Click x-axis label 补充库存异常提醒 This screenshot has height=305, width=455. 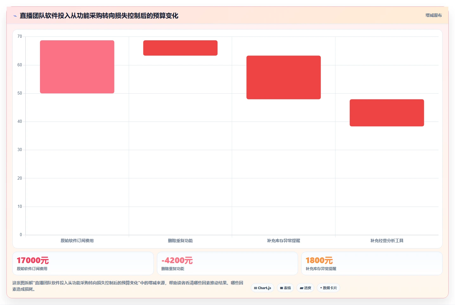tap(283, 241)
